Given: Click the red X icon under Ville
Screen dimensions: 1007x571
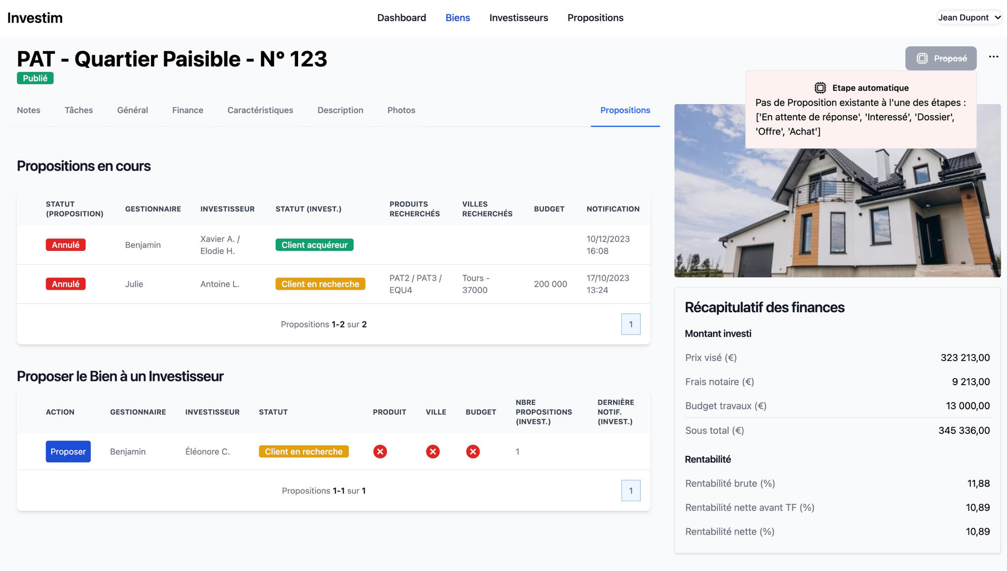Looking at the screenshot, I should coord(432,452).
